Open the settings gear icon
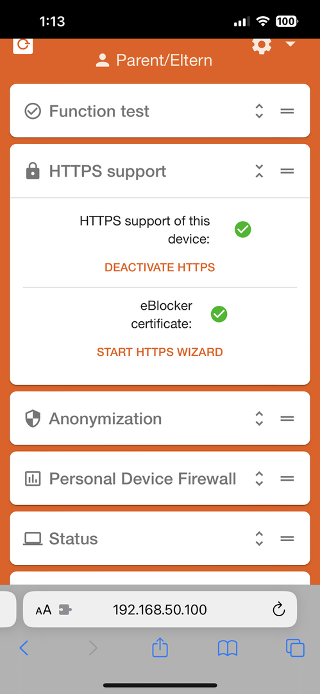Screen dimensions: 320x694 tap(261, 46)
